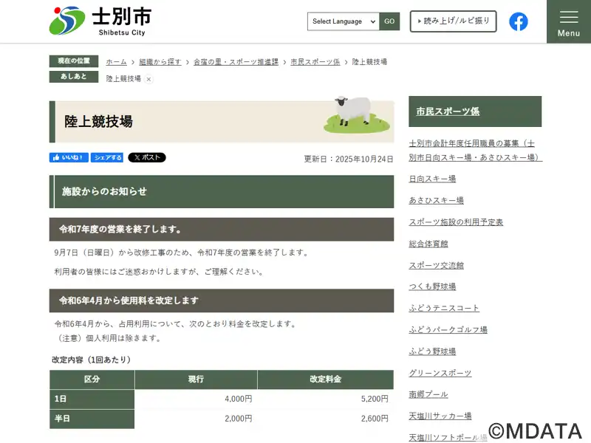This screenshot has height=443, width=591.
Task: Post to X with the ポスト button
Action: (x=147, y=157)
